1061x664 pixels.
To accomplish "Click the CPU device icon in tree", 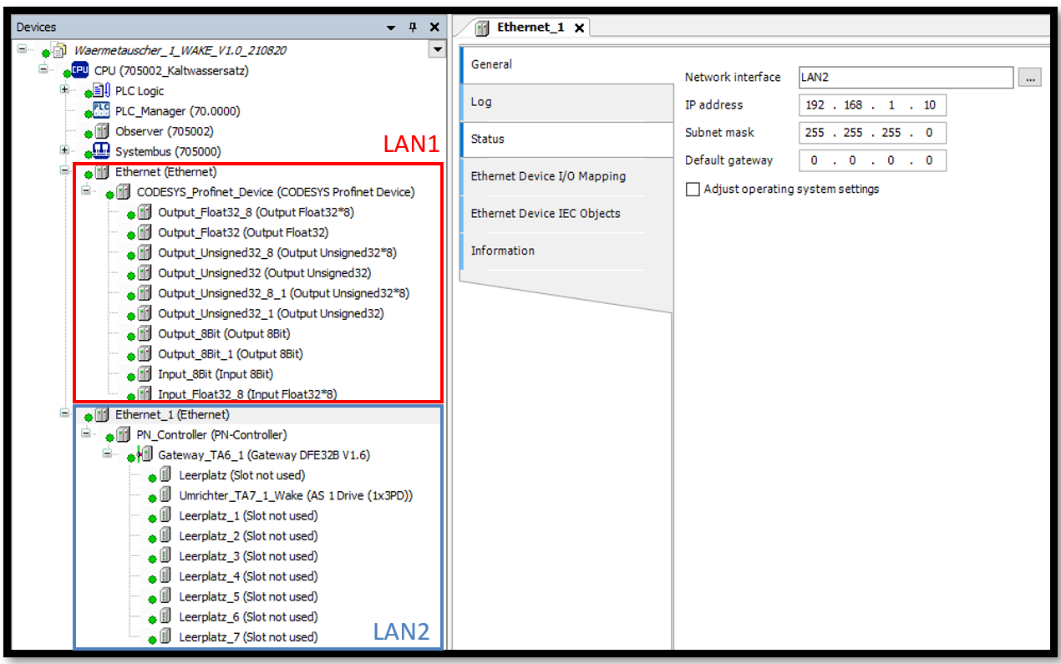I will tap(80, 71).
